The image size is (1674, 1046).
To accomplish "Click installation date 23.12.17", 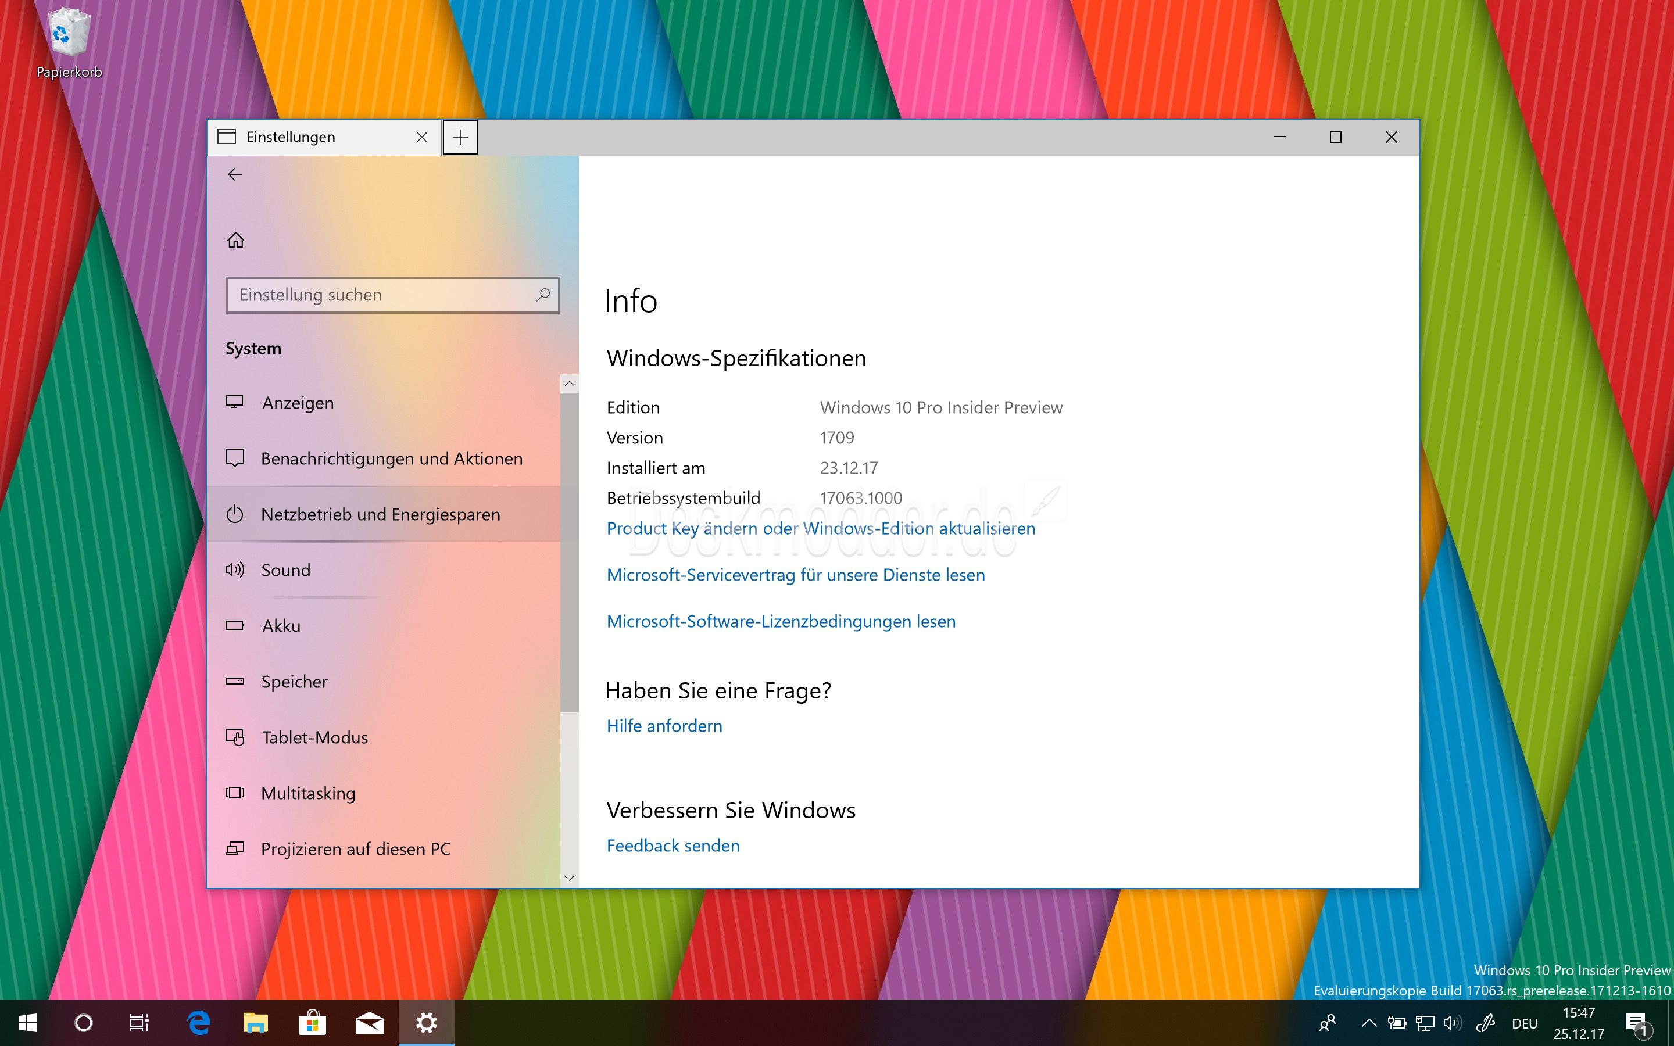I will pos(849,468).
